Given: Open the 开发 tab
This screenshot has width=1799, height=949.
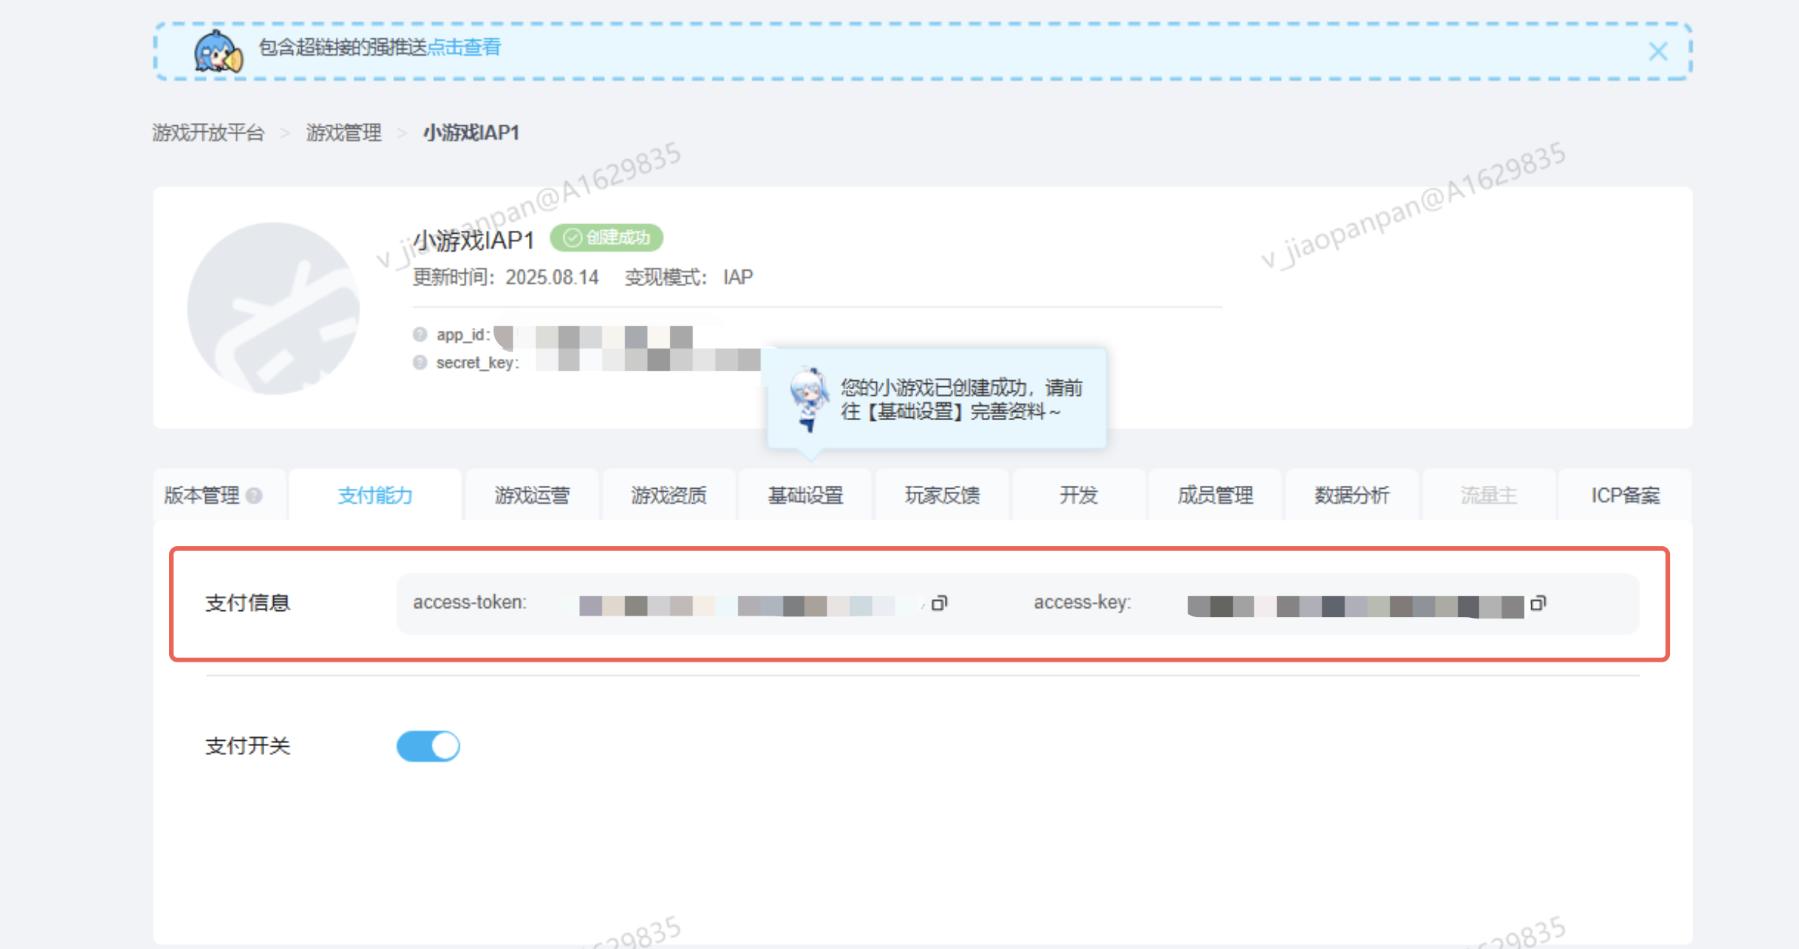Looking at the screenshot, I should click(x=1078, y=496).
